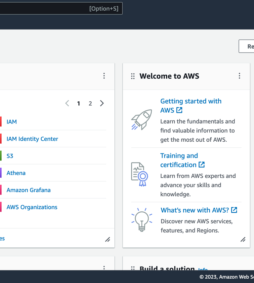The image size is (254, 283).
Task: Open the IAM service link
Action: point(12,122)
